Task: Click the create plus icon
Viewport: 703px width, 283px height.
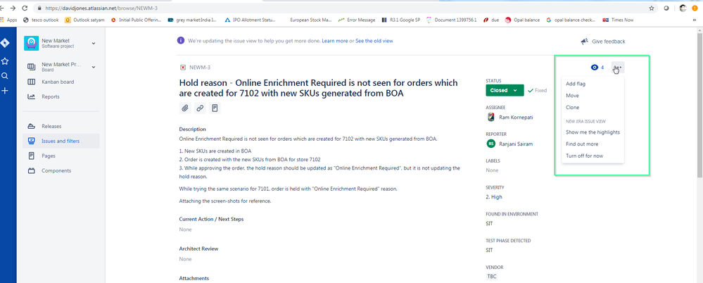Action: 5,91
